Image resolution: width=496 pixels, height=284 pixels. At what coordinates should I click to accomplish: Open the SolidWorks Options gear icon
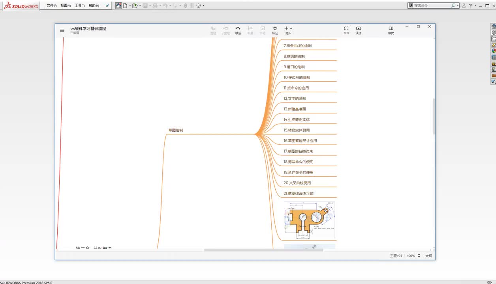tap(199, 6)
